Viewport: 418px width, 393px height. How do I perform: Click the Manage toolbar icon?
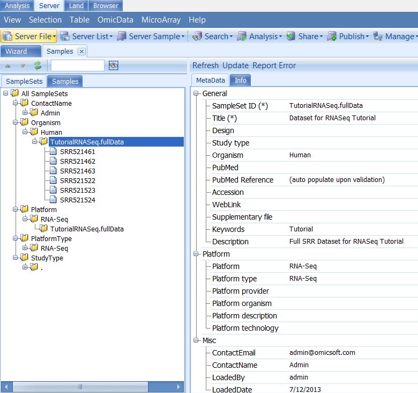378,36
